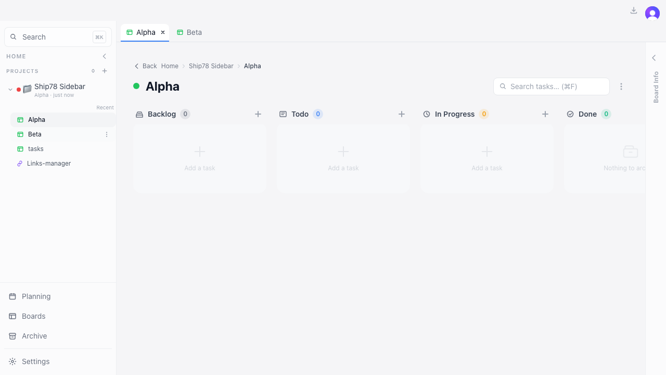Sort projects using the up-down arrows icon
Viewport: 666px width, 375px height.
point(93,71)
